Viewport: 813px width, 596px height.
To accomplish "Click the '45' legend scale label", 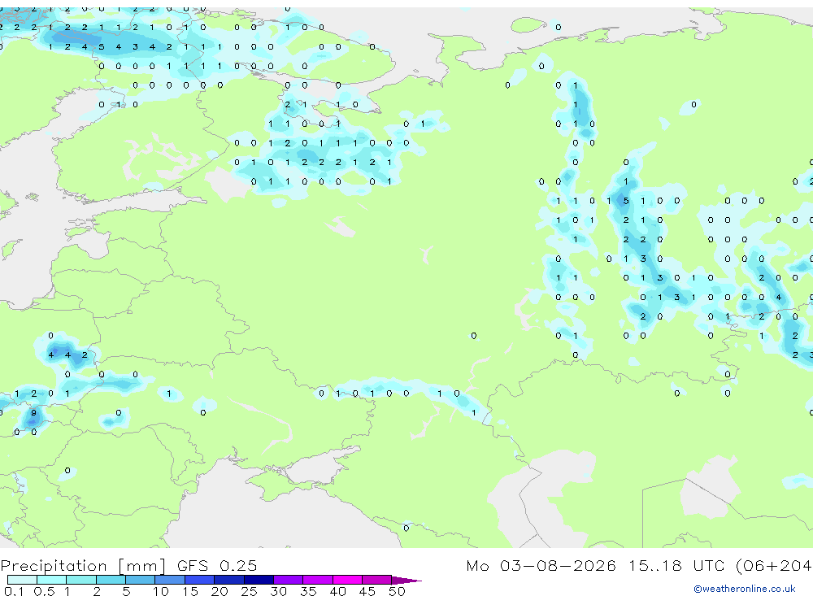I will pyautogui.click(x=367, y=591).
